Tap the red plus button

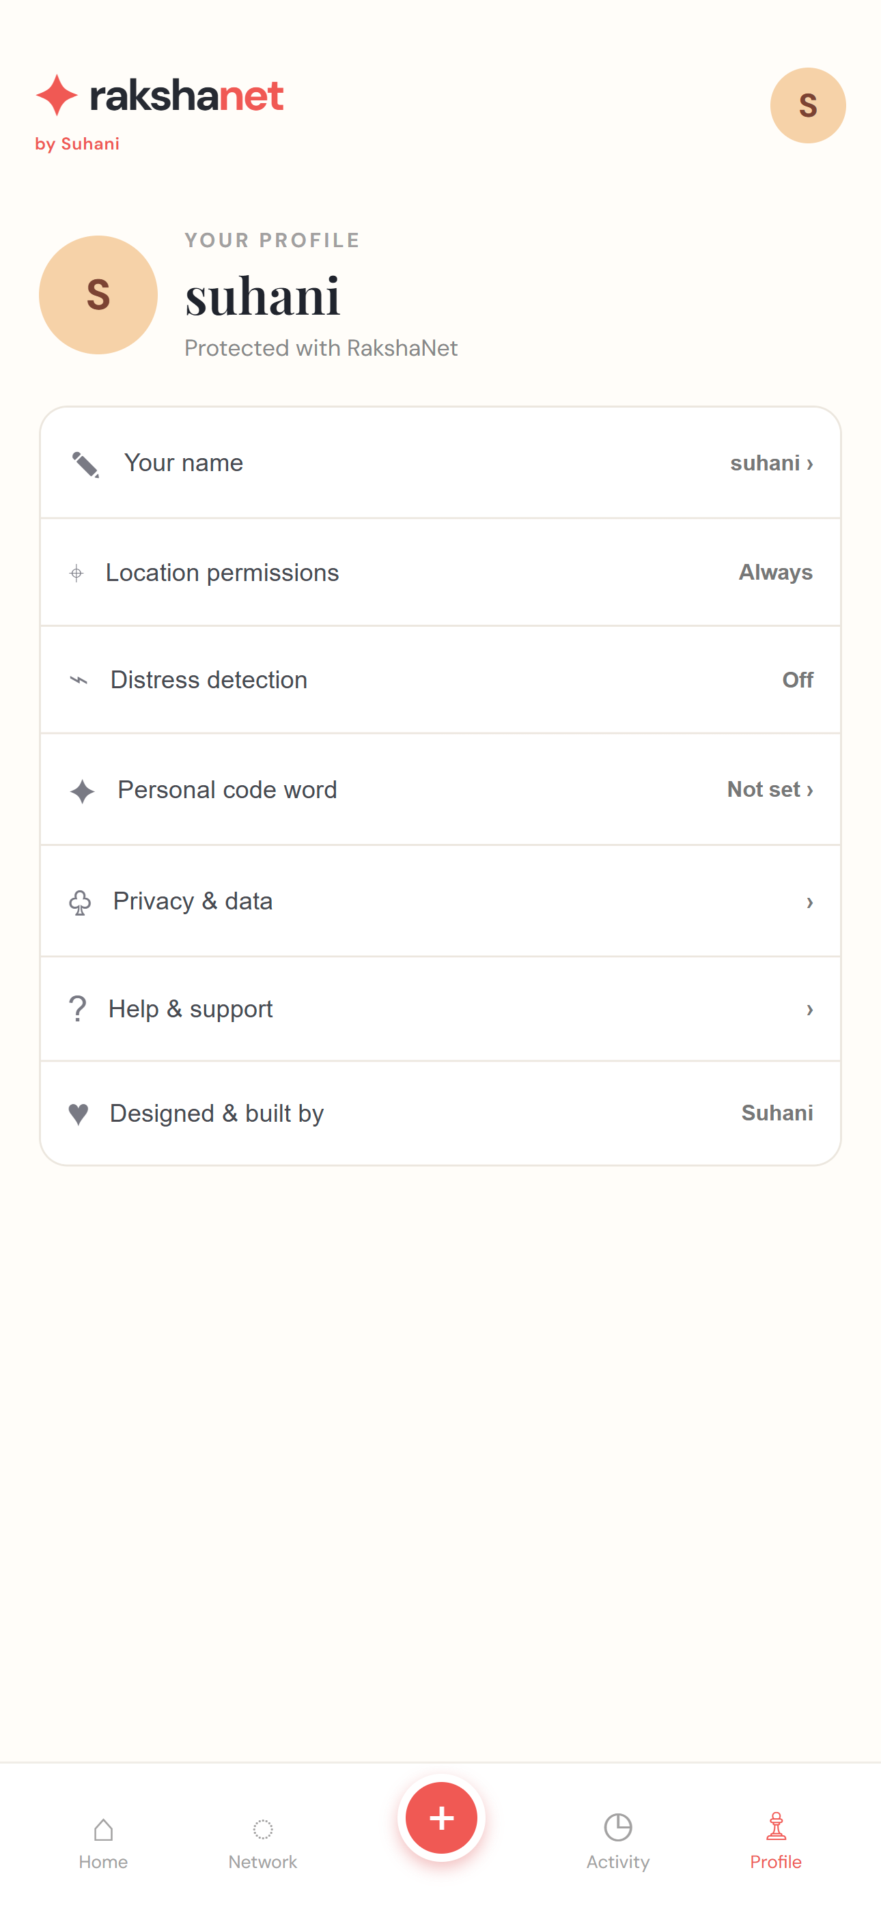point(441,1818)
